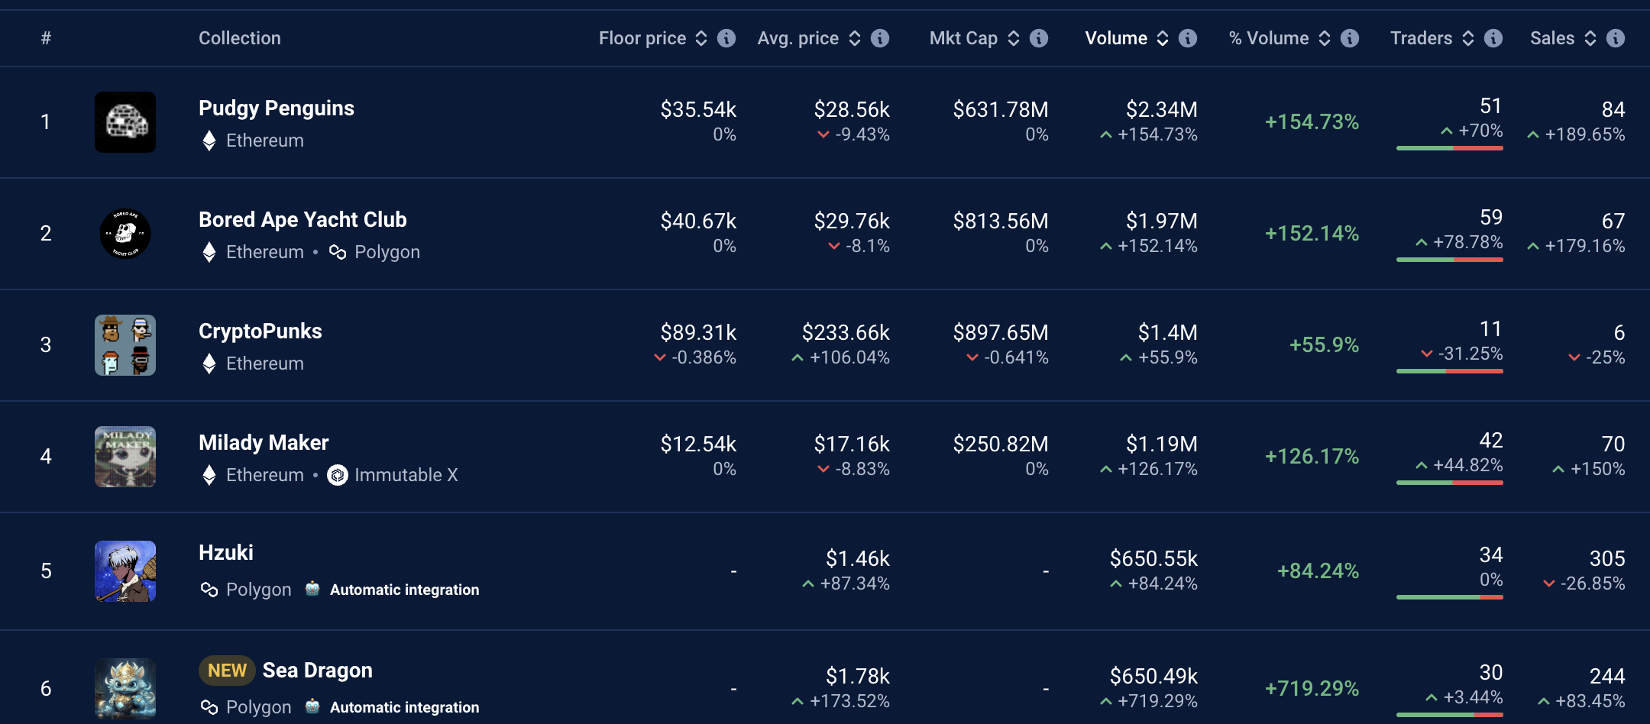Click the Sea Dragon thumbnail image

(125, 689)
